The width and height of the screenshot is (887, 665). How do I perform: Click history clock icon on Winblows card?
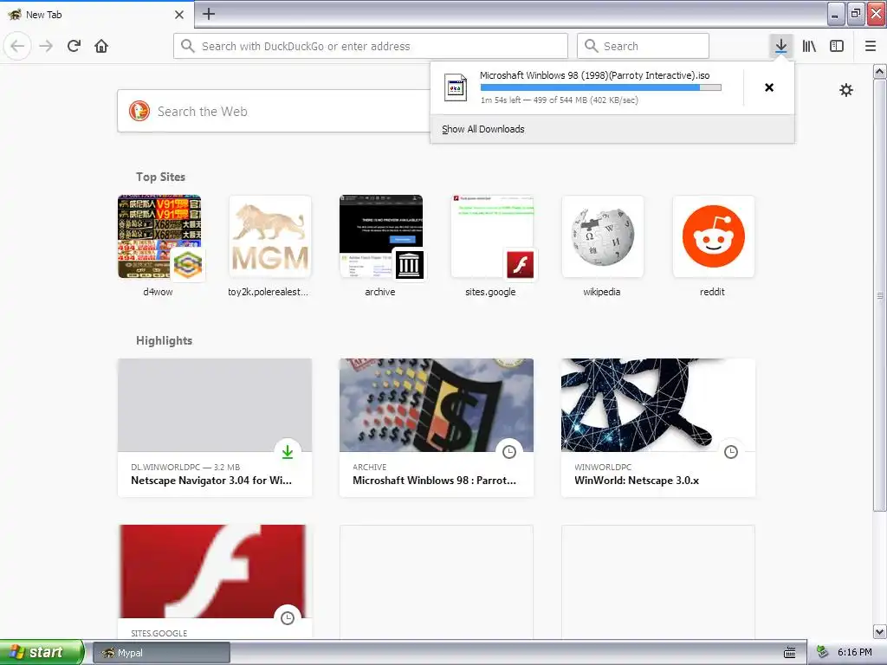tap(509, 452)
